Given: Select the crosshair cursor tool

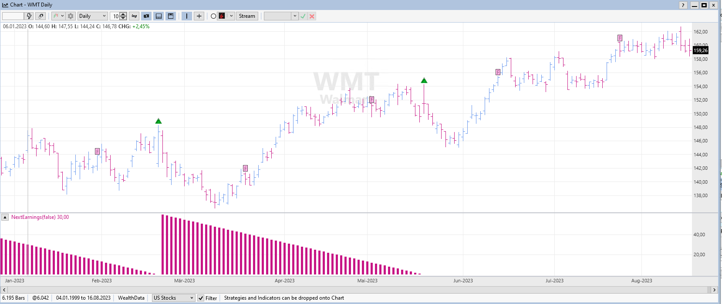Looking at the screenshot, I should [199, 16].
